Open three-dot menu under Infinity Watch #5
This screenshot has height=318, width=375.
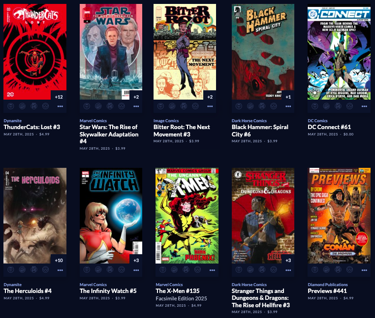(136, 270)
